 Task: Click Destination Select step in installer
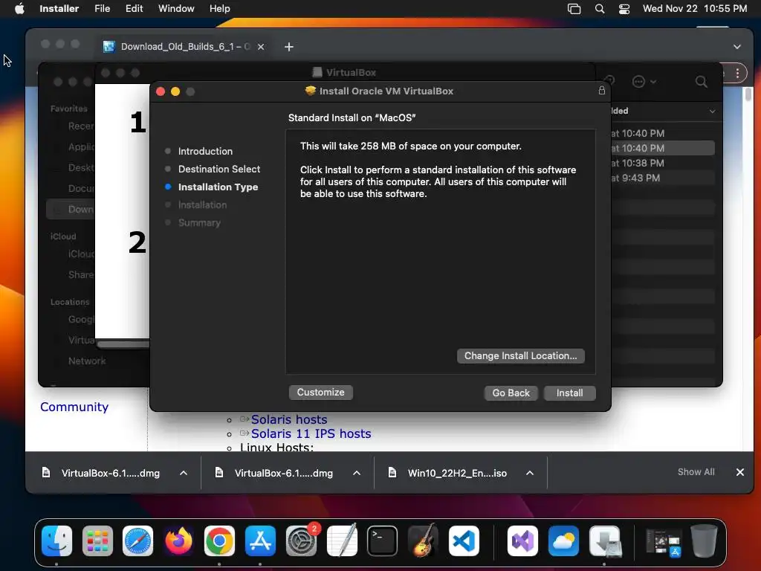pos(219,169)
